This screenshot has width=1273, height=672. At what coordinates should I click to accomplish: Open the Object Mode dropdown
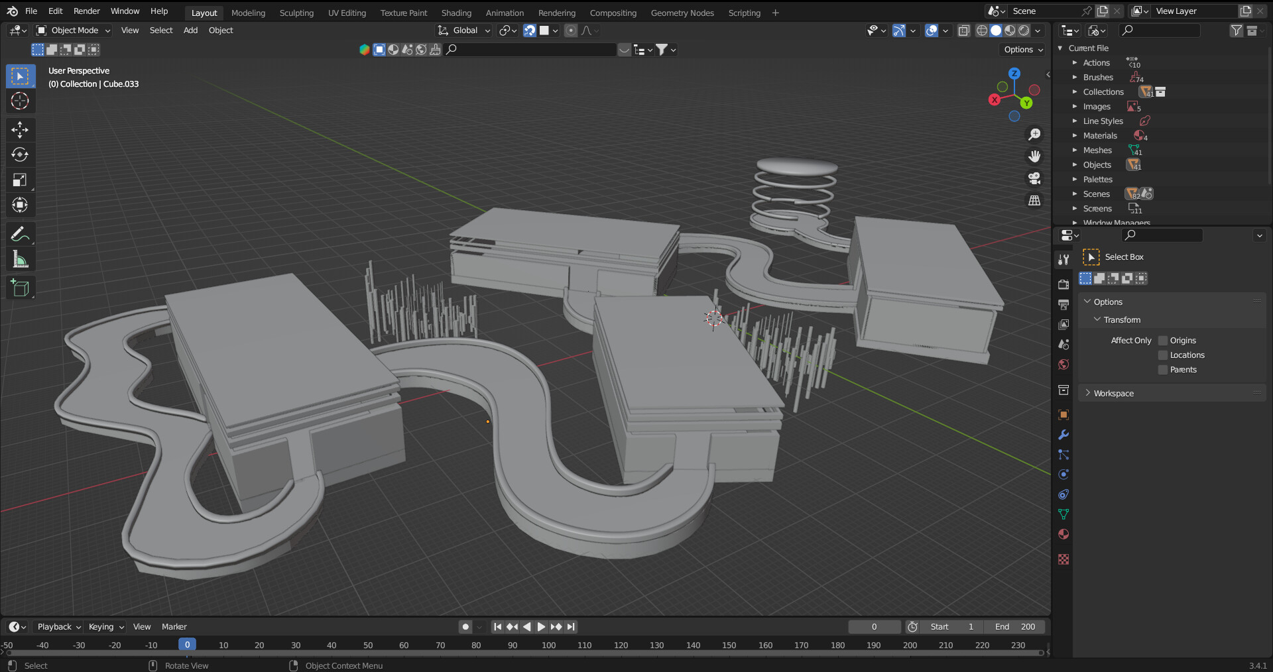click(x=74, y=30)
